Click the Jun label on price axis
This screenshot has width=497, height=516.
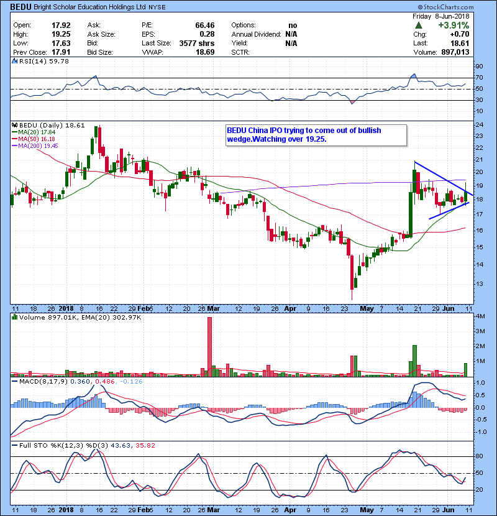449,309
